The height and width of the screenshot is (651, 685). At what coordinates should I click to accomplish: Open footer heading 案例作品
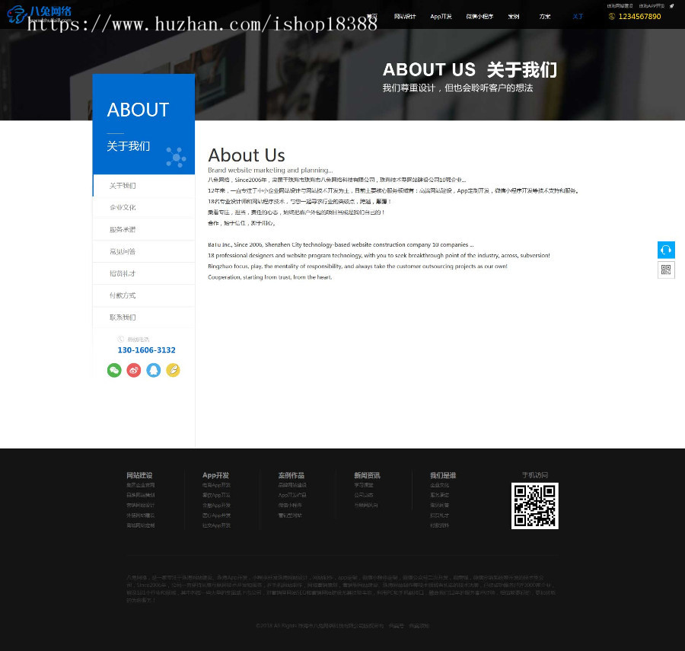click(291, 475)
